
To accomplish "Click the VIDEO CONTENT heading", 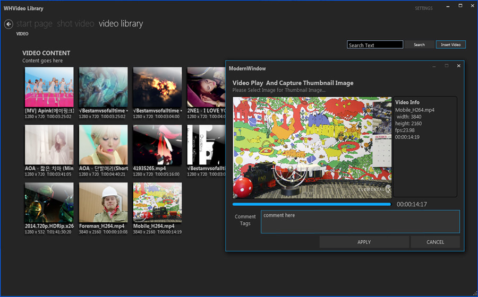I will (46, 53).
